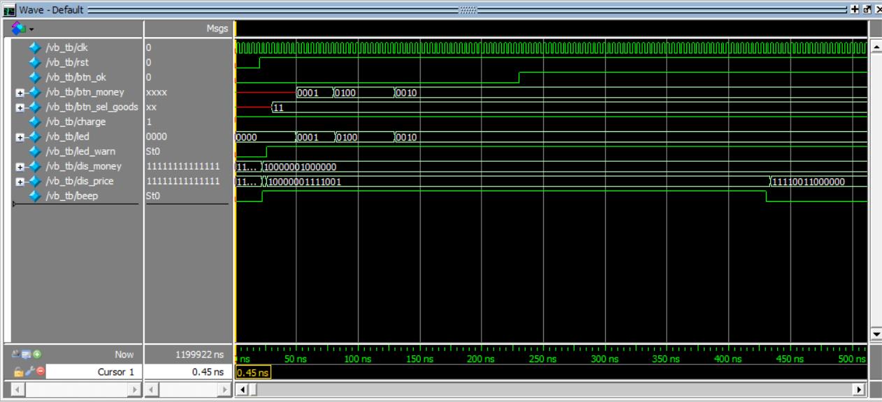882x402 pixels.
Task: Click the edit grid and timeline icon beside Now
Action: 26,355
